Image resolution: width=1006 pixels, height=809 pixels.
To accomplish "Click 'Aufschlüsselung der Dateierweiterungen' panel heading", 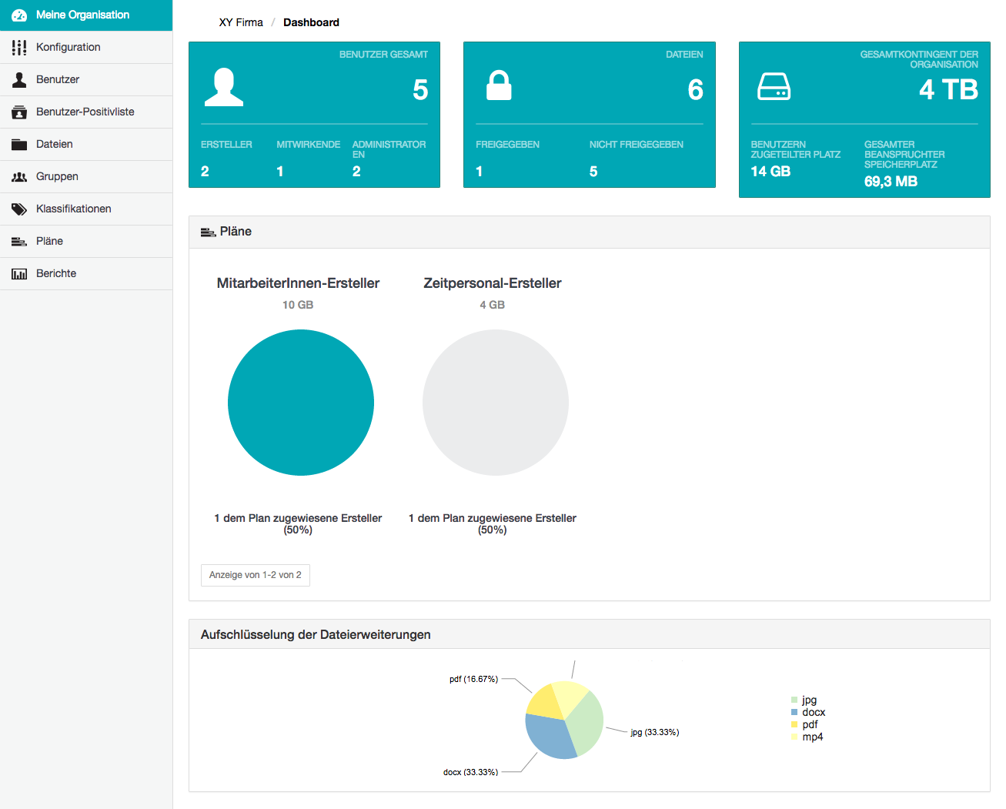I will [x=316, y=635].
